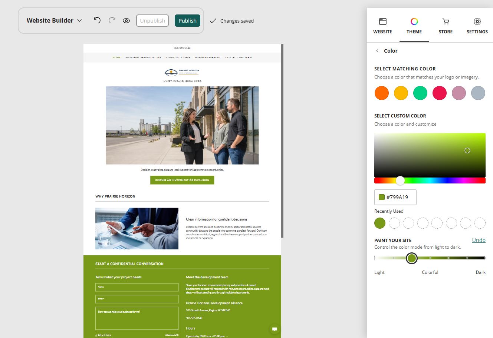This screenshot has width=493, height=338.
Task: Click the Unpublish button
Action: tap(152, 21)
